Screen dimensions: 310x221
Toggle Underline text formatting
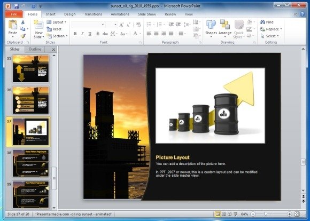[90, 34]
